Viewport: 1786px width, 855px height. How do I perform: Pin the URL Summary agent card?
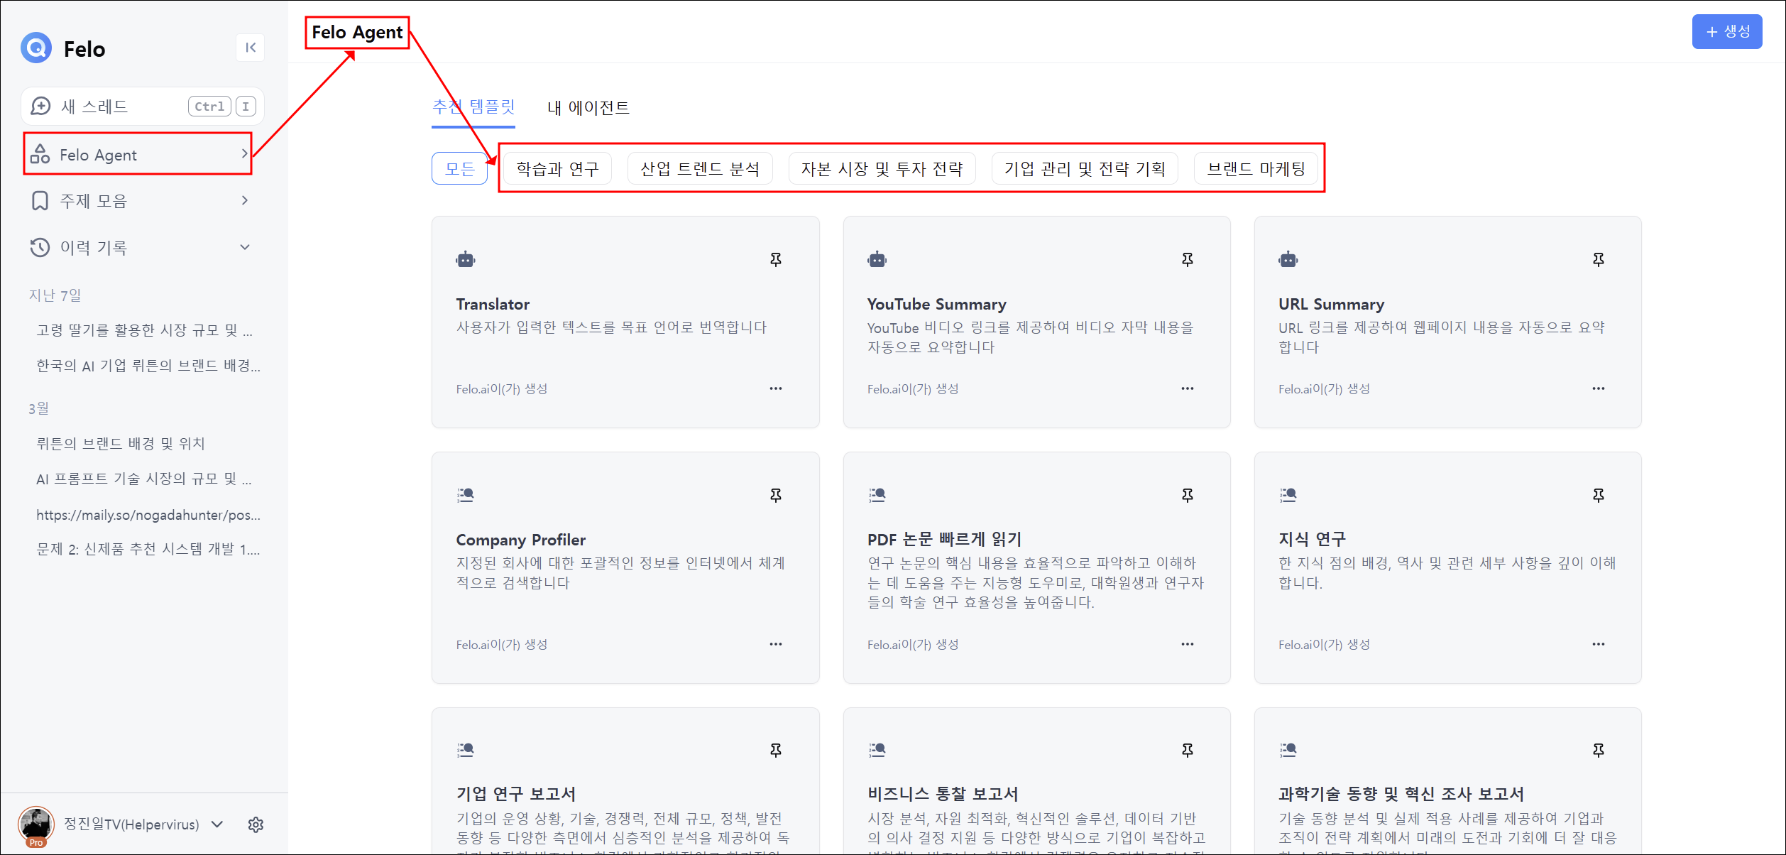[1599, 260]
